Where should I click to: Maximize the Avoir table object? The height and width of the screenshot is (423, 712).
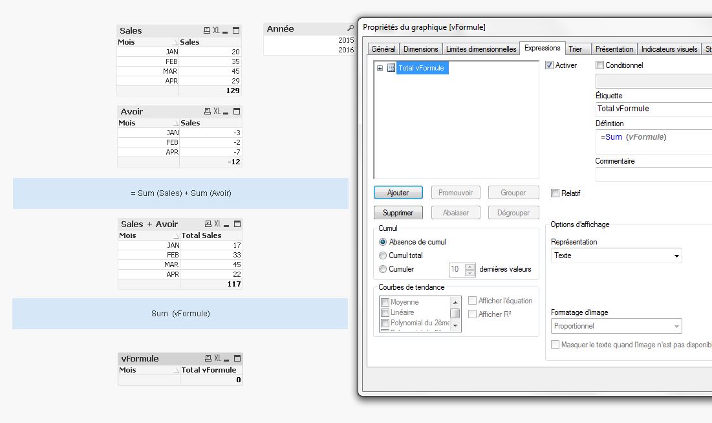[237, 111]
